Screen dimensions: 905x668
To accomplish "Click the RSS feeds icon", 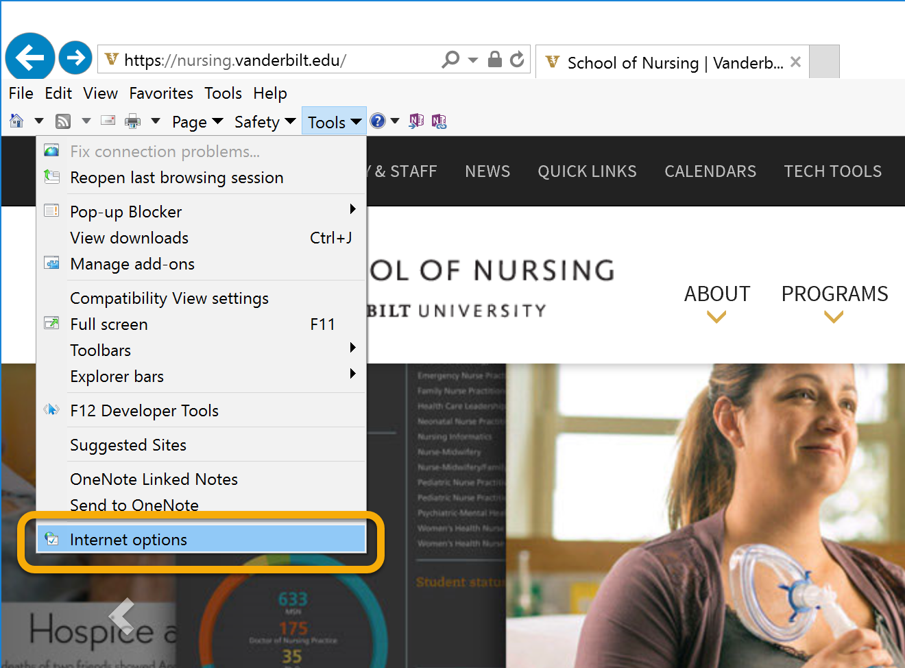I will pyautogui.click(x=63, y=121).
